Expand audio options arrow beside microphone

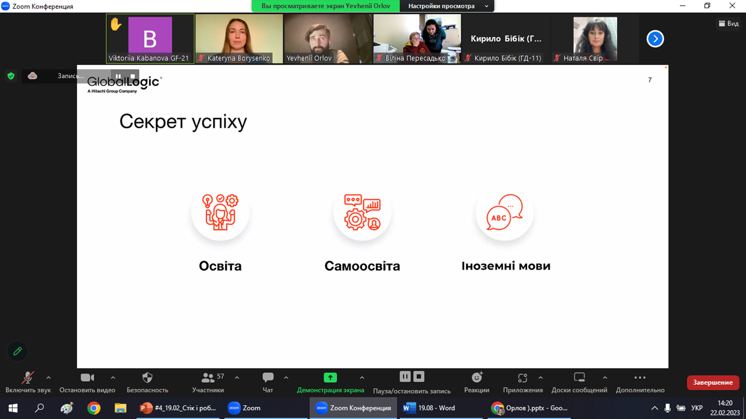[x=48, y=378]
